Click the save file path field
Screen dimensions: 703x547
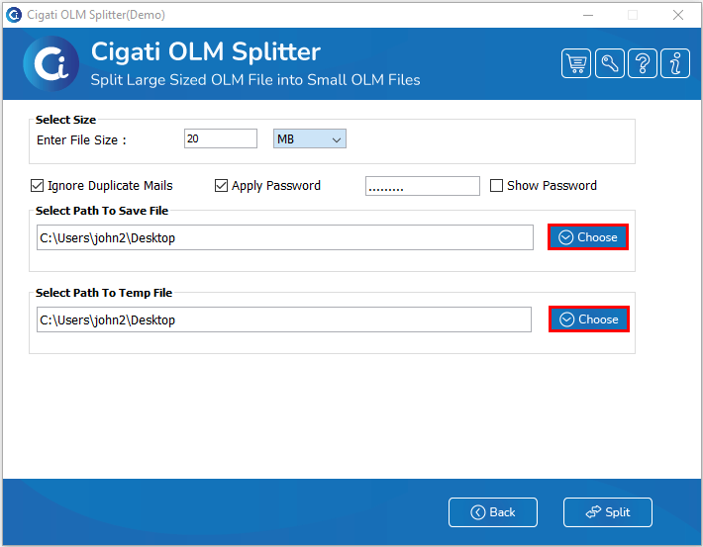(285, 237)
